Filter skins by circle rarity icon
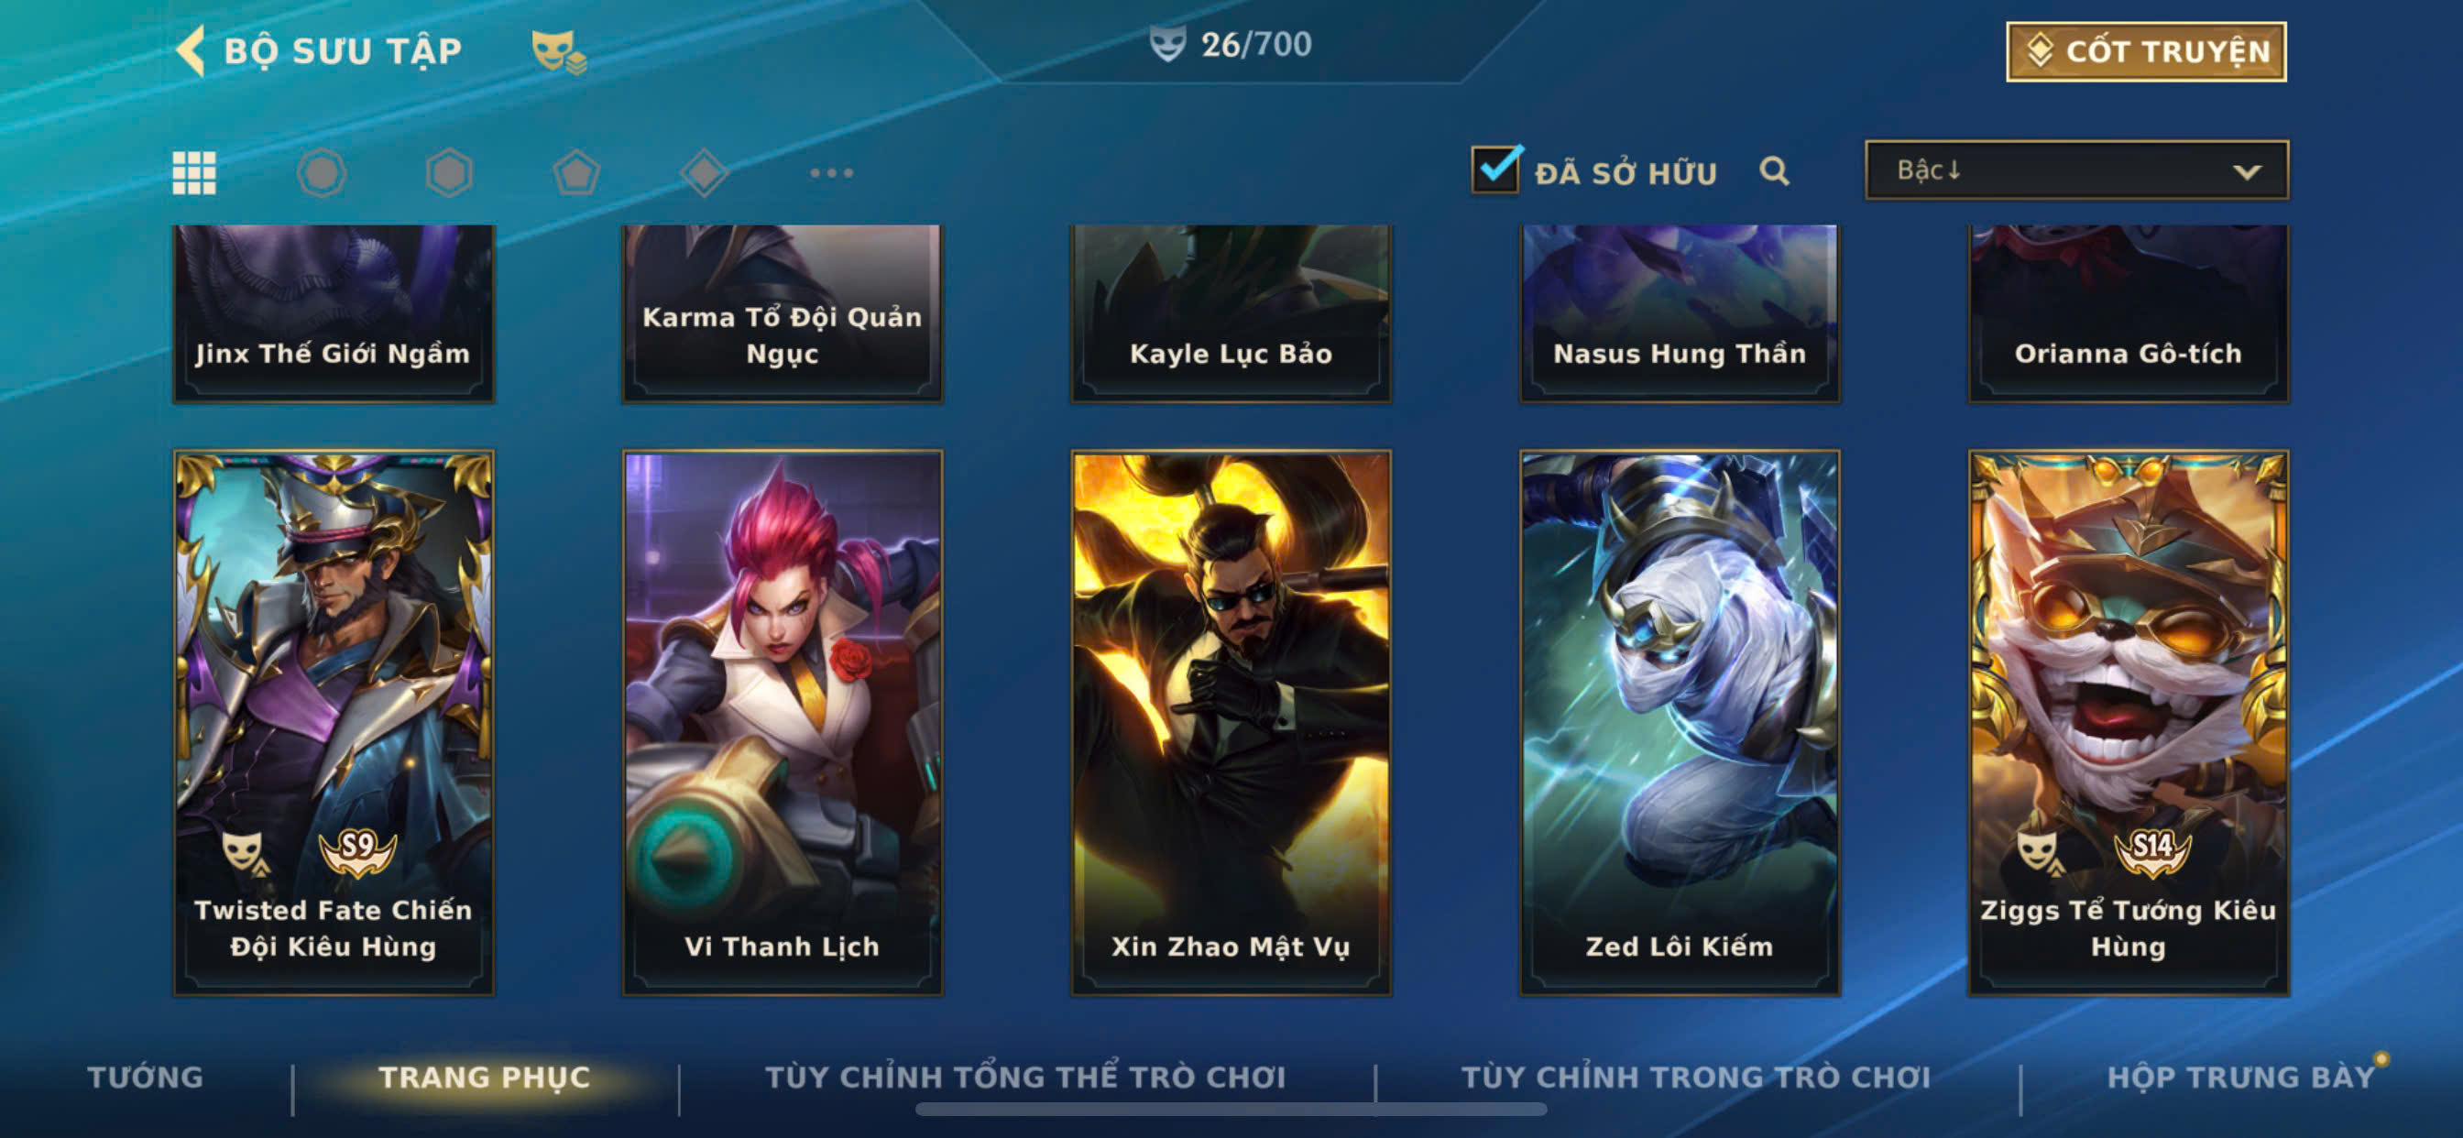 pyautogui.click(x=322, y=173)
